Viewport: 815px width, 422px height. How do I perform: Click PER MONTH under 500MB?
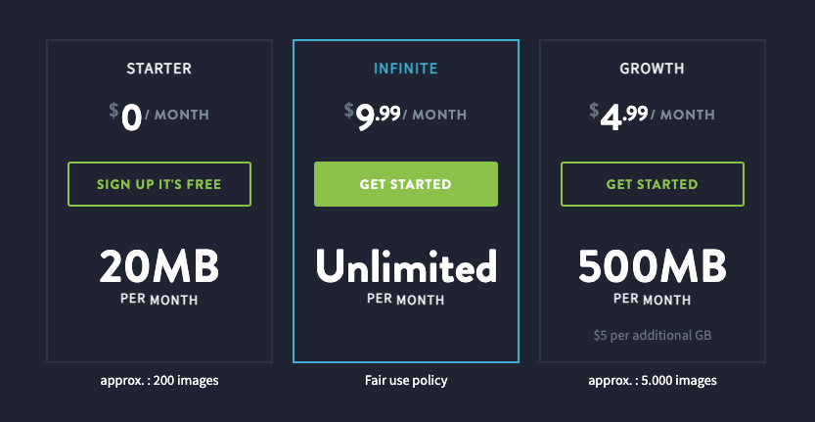[x=652, y=300]
